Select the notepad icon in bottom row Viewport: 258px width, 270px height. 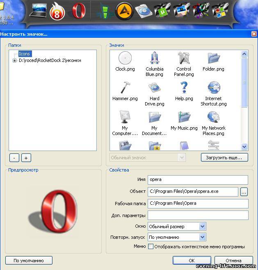[184, 145]
